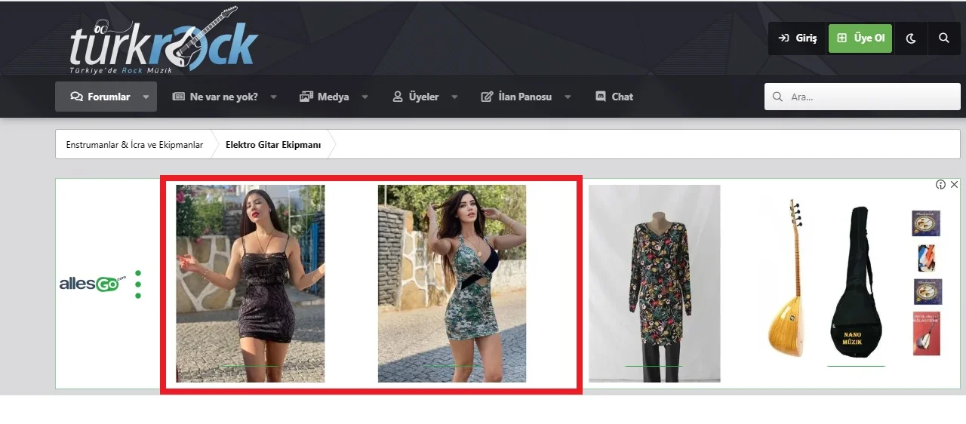This screenshot has height=424, width=966.
Task: Click the allesGo advertiser logo
Action: point(93,284)
